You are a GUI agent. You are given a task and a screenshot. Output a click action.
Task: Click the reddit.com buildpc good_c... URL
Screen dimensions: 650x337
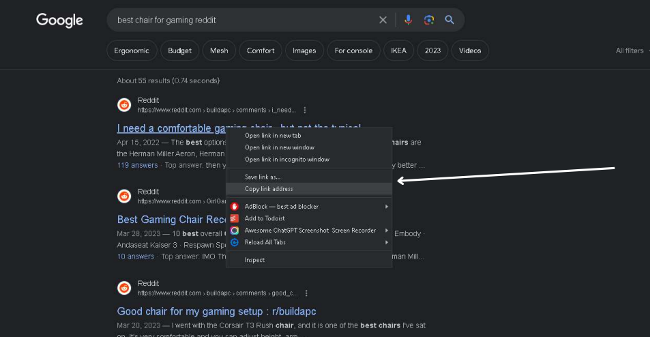point(217,293)
